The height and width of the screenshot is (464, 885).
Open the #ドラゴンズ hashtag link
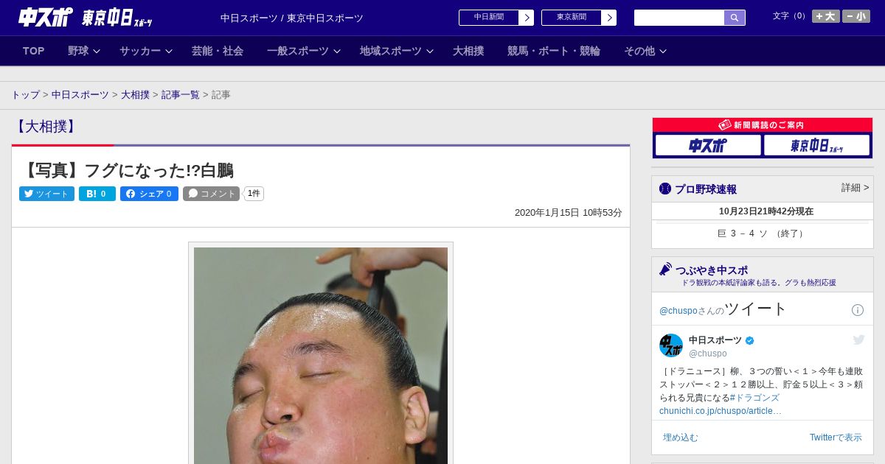point(754,398)
